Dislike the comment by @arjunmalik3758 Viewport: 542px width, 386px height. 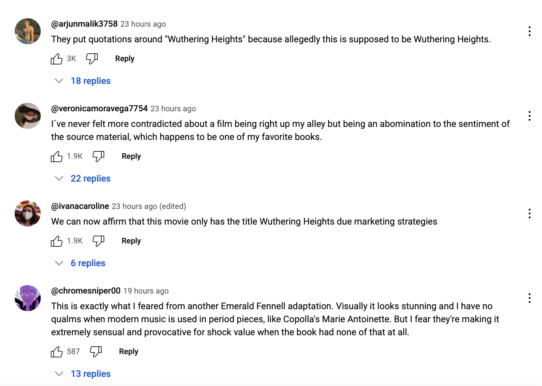[x=92, y=59]
